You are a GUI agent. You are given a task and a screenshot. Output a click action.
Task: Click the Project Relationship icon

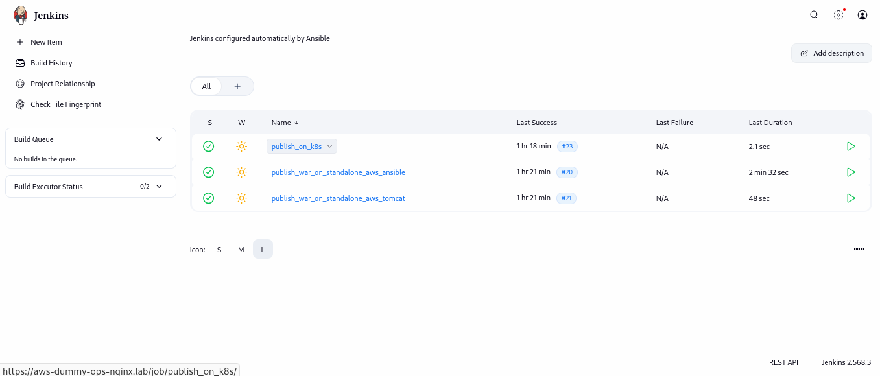tap(20, 84)
